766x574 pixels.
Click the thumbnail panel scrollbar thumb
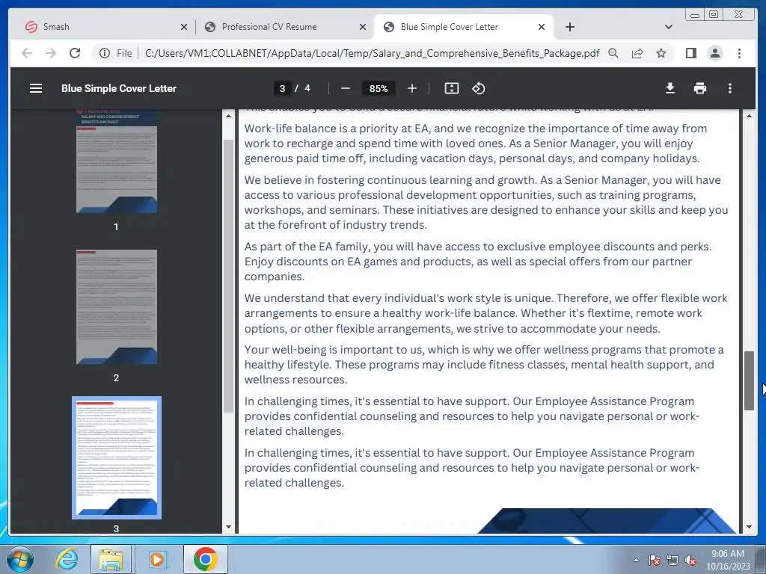click(228, 276)
